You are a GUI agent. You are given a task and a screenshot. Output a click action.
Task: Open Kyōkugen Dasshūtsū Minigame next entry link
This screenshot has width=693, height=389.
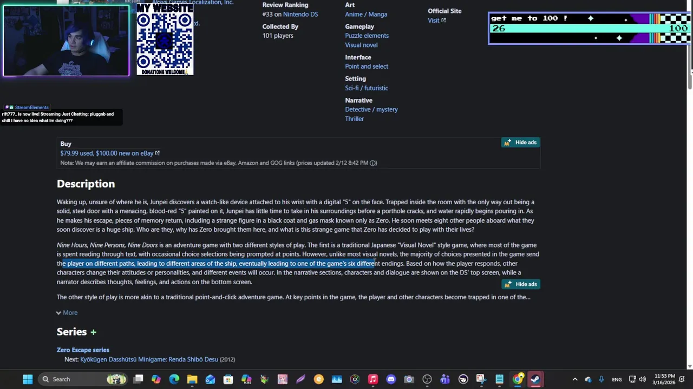(149, 359)
